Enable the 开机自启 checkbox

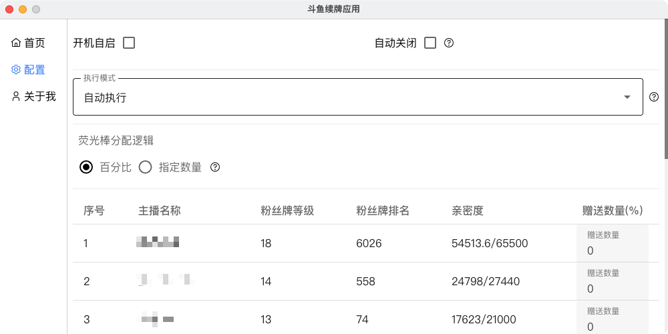129,43
